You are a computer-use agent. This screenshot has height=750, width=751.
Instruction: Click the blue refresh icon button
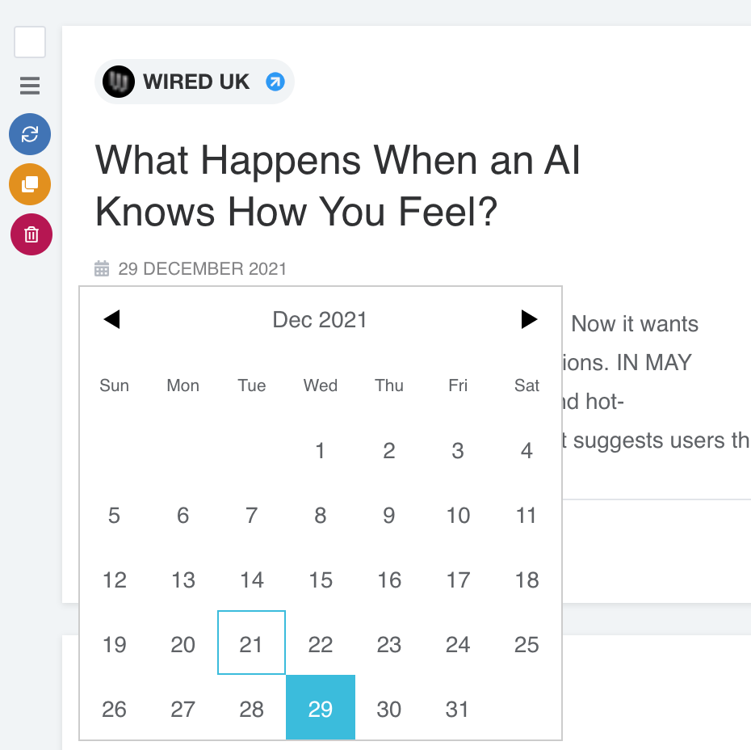(30, 134)
